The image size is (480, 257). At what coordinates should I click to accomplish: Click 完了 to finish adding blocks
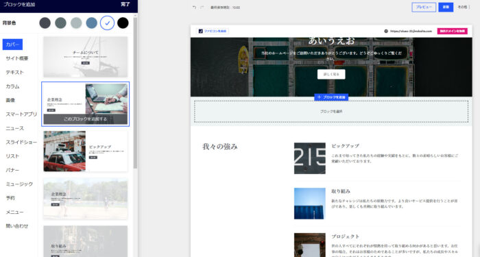click(x=125, y=4)
